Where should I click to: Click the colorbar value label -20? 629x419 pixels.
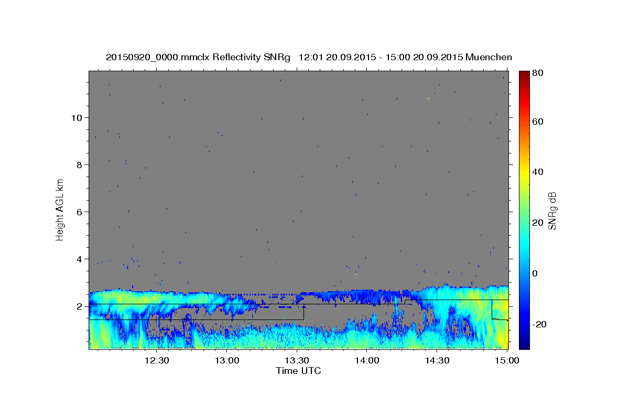tap(539, 324)
